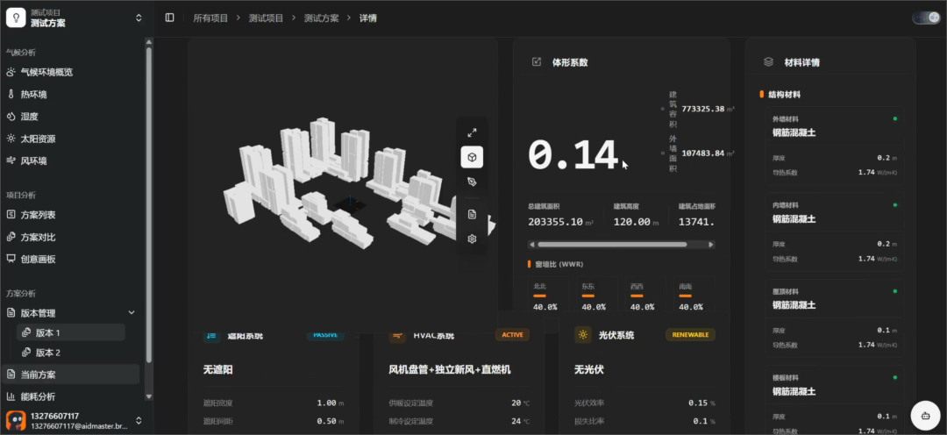Click the ACTIVE badge on the HVAC card
Viewport: 947px width, 435px height.
(x=512, y=335)
